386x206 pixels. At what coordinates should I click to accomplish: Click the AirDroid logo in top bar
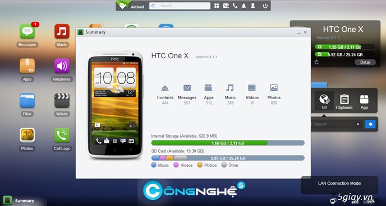tap(131, 6)
